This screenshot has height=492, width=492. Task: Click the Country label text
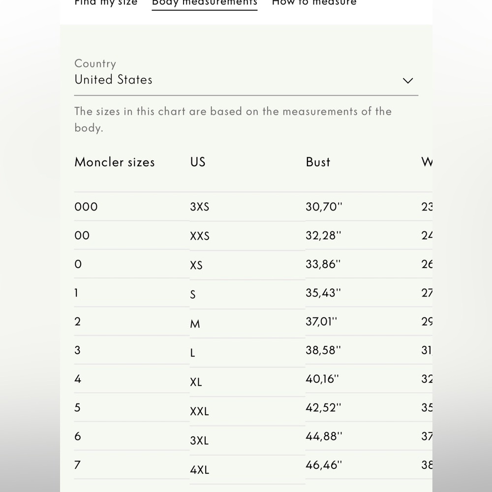[95, 63]
